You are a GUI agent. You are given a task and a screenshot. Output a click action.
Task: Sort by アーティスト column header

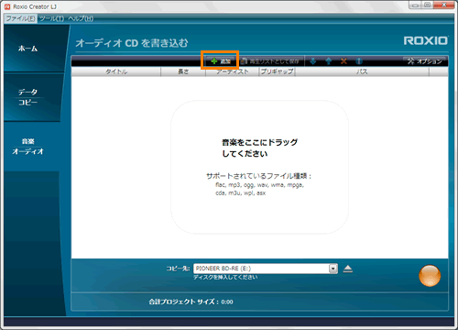coord(233,71)
